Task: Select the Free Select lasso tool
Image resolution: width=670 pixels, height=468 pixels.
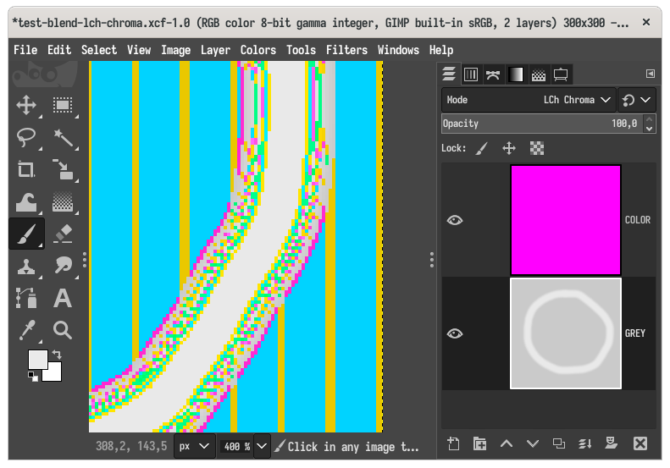Action: 26,137
